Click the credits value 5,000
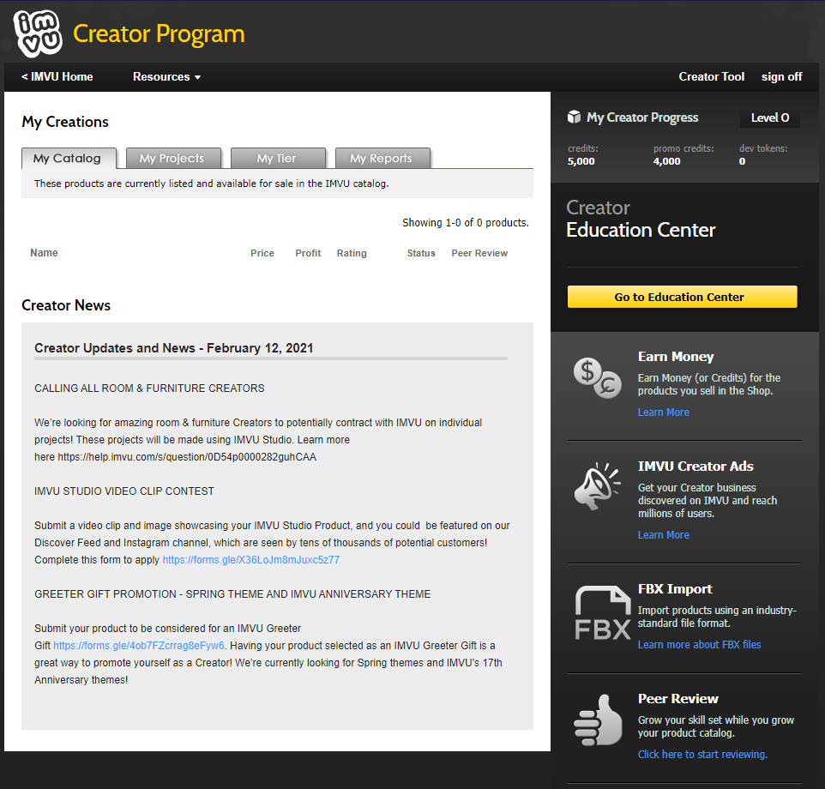The image size is (825, 789). click(x=581, y=161)
